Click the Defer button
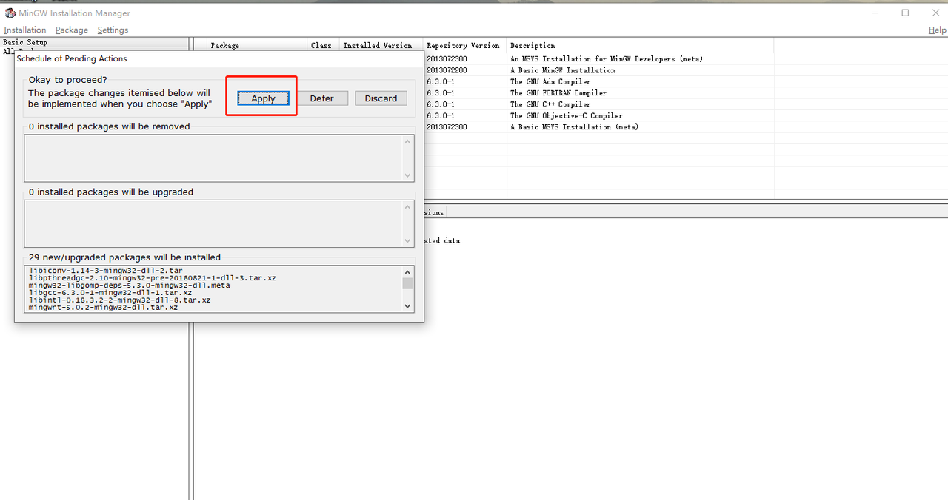 click(321, 98)
